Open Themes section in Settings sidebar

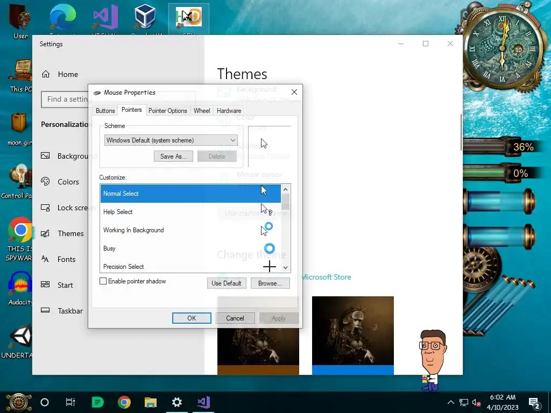[x=70, y=233]
